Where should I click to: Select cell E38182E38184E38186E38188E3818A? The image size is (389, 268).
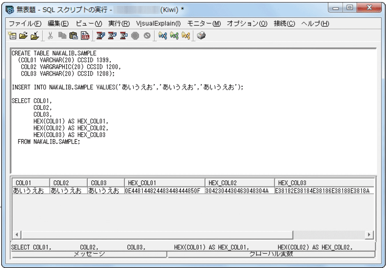pyautogui.click(x=325, y=190)
